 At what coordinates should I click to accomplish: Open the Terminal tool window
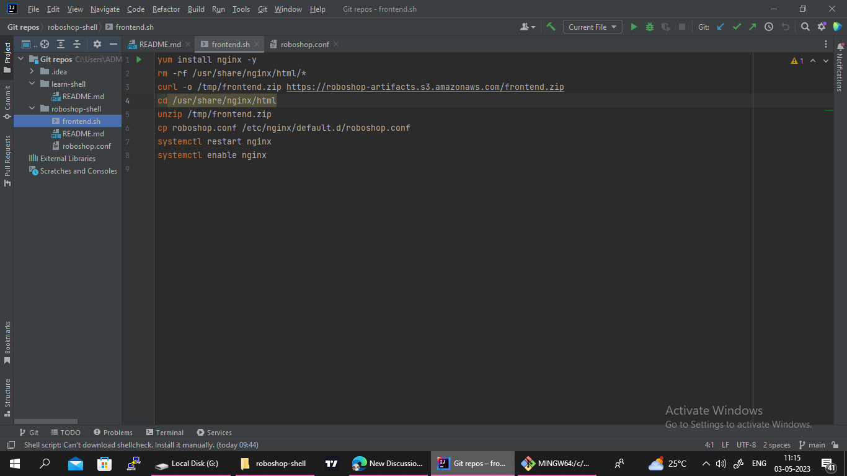click(164, 432)
